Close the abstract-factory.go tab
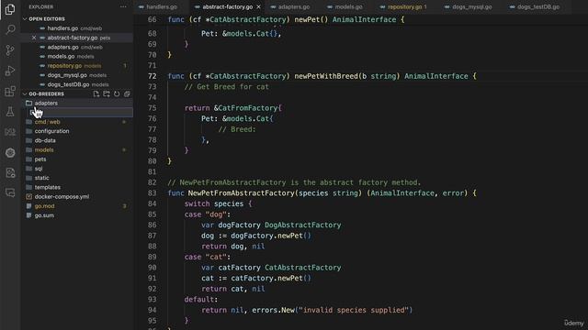 258,7
